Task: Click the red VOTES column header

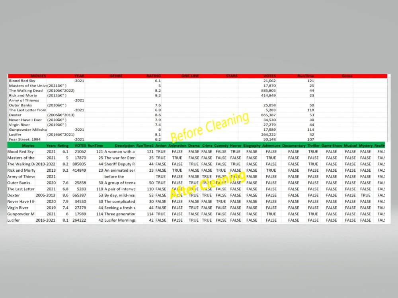Action: click(x=269, y=76)
